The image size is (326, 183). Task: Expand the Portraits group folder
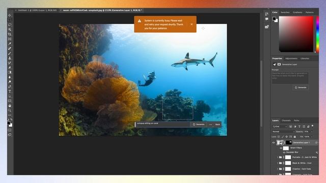(278, 157)
